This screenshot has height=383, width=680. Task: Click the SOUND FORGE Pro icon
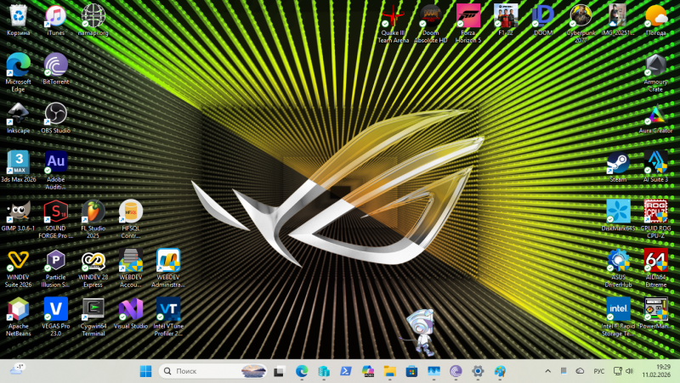[x=56, y=212]
